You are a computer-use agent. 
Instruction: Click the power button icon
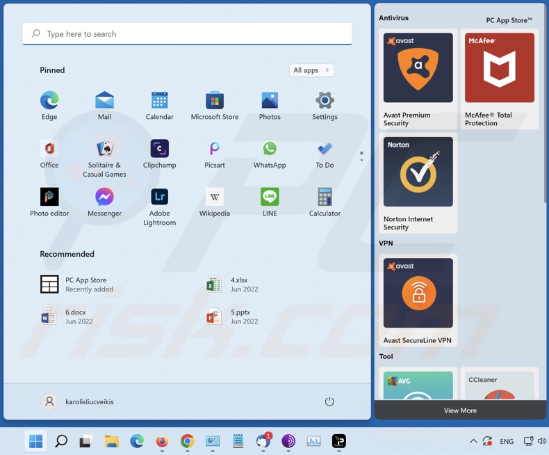[329, 401]
